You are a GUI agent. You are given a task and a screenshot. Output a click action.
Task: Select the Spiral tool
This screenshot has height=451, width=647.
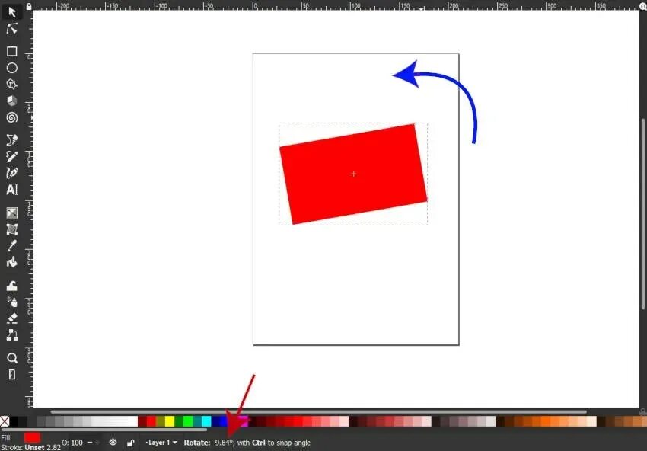coord(11,118)
